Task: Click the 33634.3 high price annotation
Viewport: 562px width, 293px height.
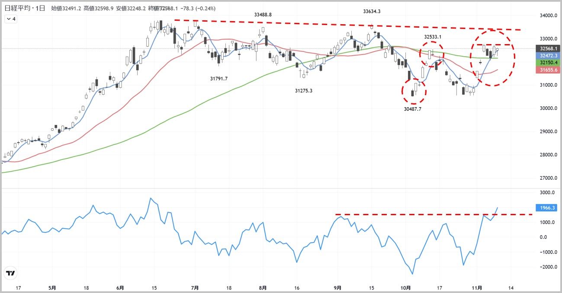Action: click(x=372, y=12)
